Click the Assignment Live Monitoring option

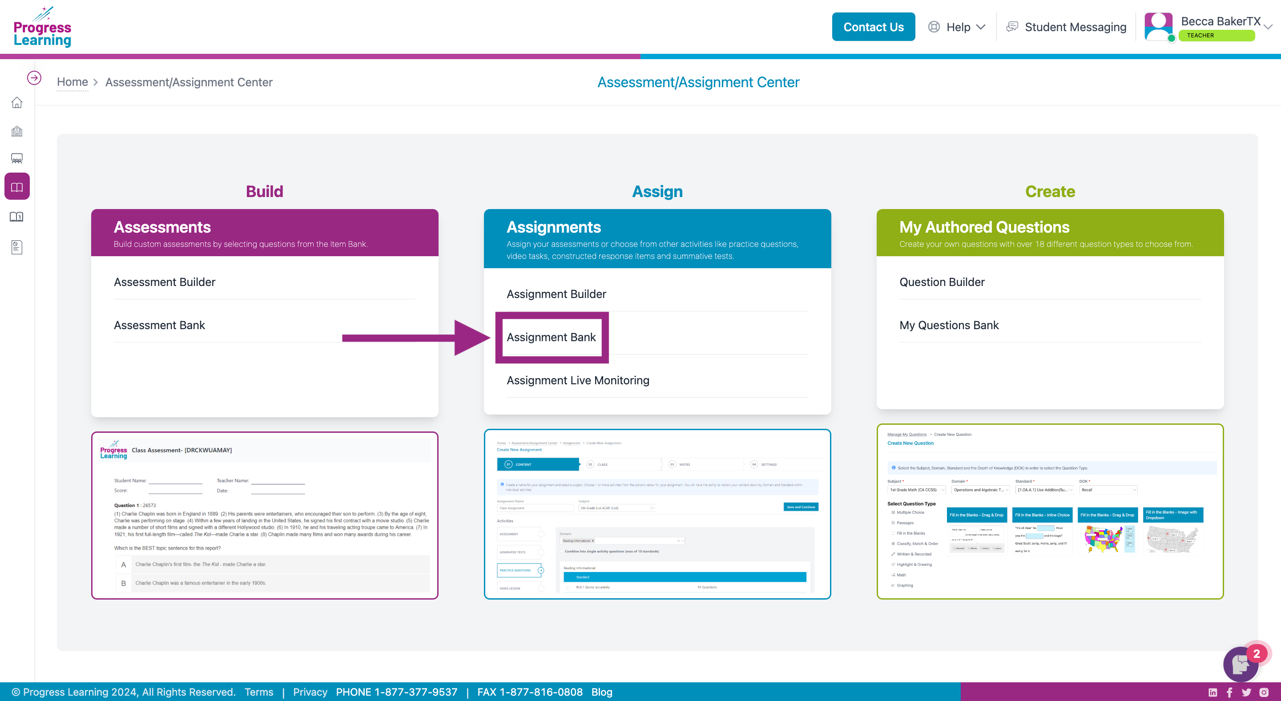[x=577, y=380]
